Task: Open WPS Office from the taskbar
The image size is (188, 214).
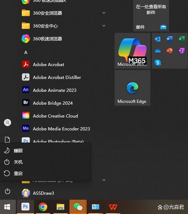Action: tap(113, 207)
